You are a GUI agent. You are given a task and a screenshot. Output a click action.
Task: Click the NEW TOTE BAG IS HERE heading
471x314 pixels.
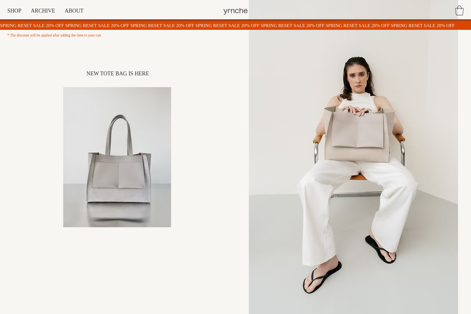118,73
